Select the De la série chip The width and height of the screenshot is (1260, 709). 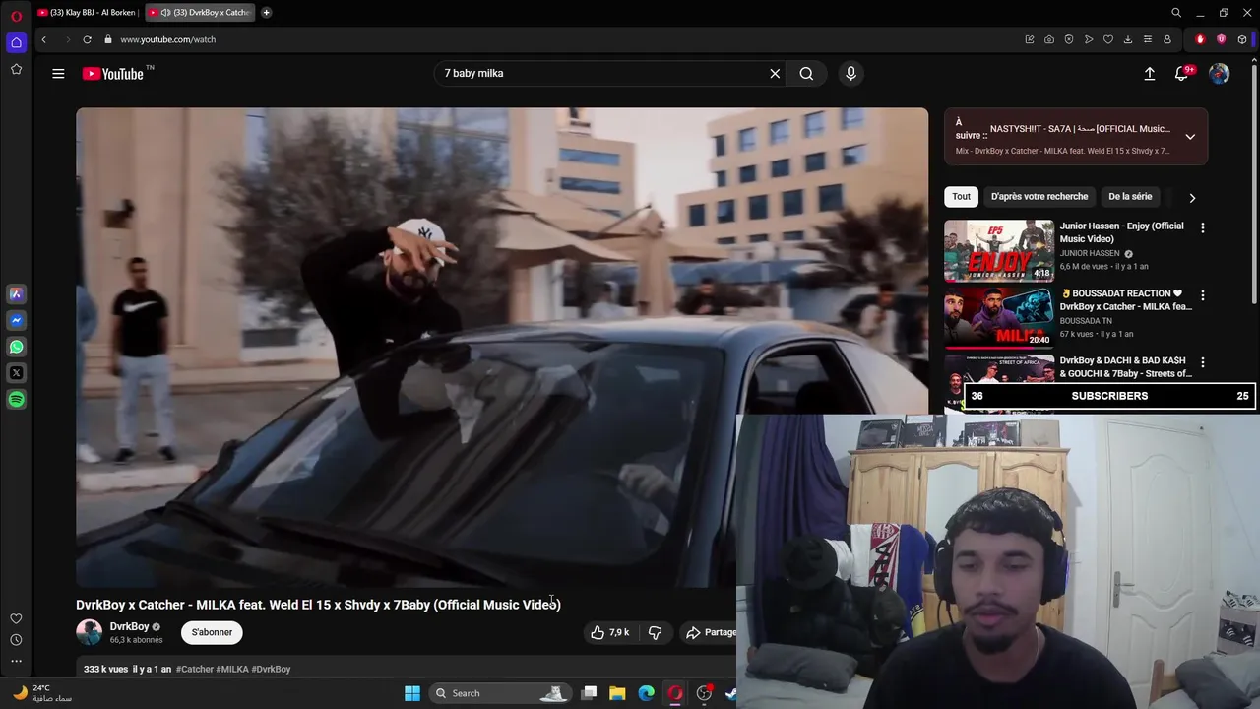click(1130, 196)
